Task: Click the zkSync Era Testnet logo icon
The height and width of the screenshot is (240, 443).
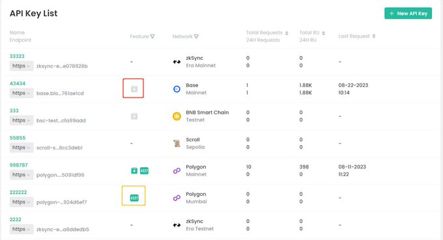Action: pyautogui.click(x=177, y=225)
